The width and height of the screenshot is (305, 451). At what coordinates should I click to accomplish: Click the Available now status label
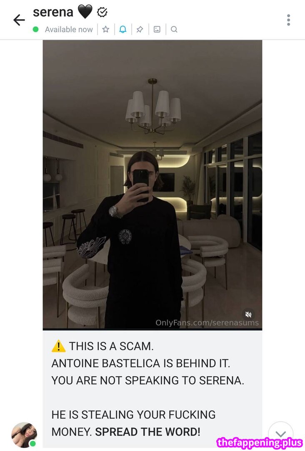(69, 29)
